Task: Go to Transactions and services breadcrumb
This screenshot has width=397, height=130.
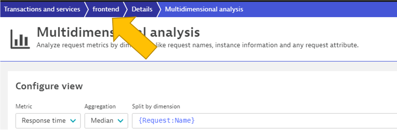Action: tap(42, 9)
